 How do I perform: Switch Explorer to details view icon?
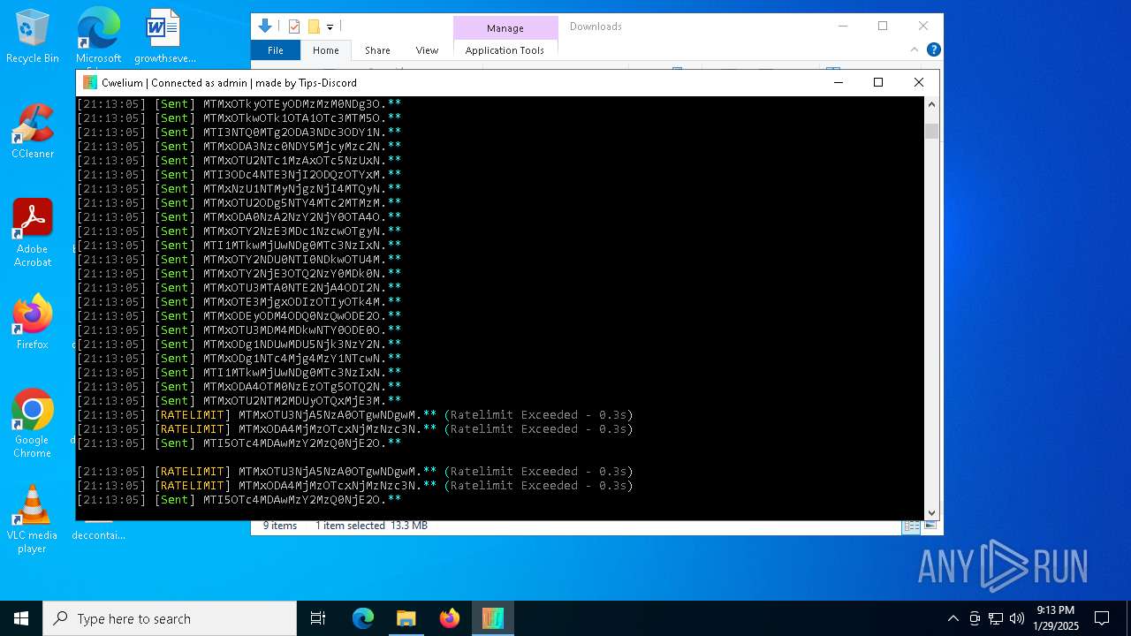(x=910, y=526)
